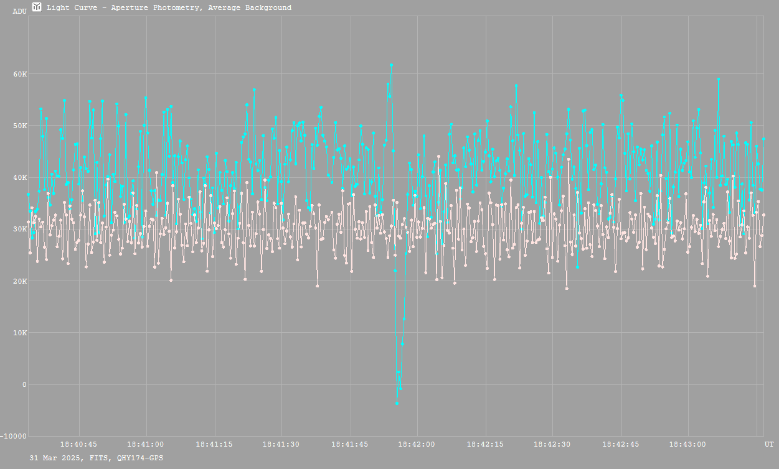779x469 pixels.
Task: Click the highest cyan peak above 60K
Action: click(391, 65)
